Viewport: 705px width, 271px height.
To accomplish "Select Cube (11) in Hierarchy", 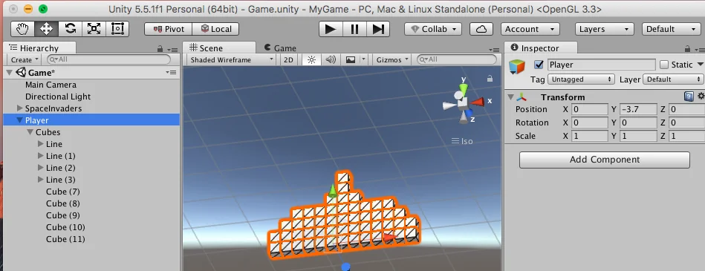I will pyautogui.click(x=65, y=239).
